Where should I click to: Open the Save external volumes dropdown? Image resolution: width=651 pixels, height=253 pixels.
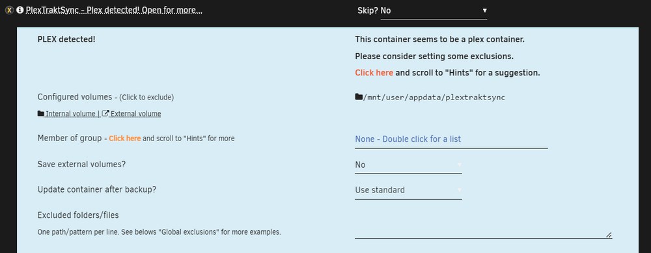pos(408,165)
